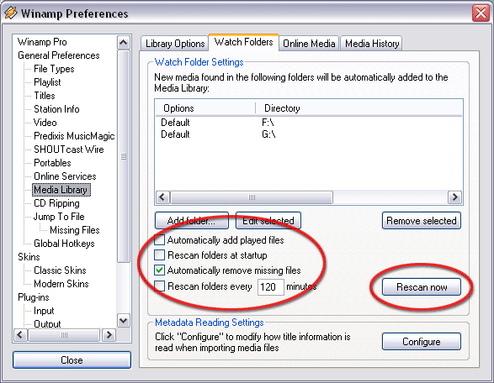
Task: Switch to the Library Options tab
Action: point(175,44)
